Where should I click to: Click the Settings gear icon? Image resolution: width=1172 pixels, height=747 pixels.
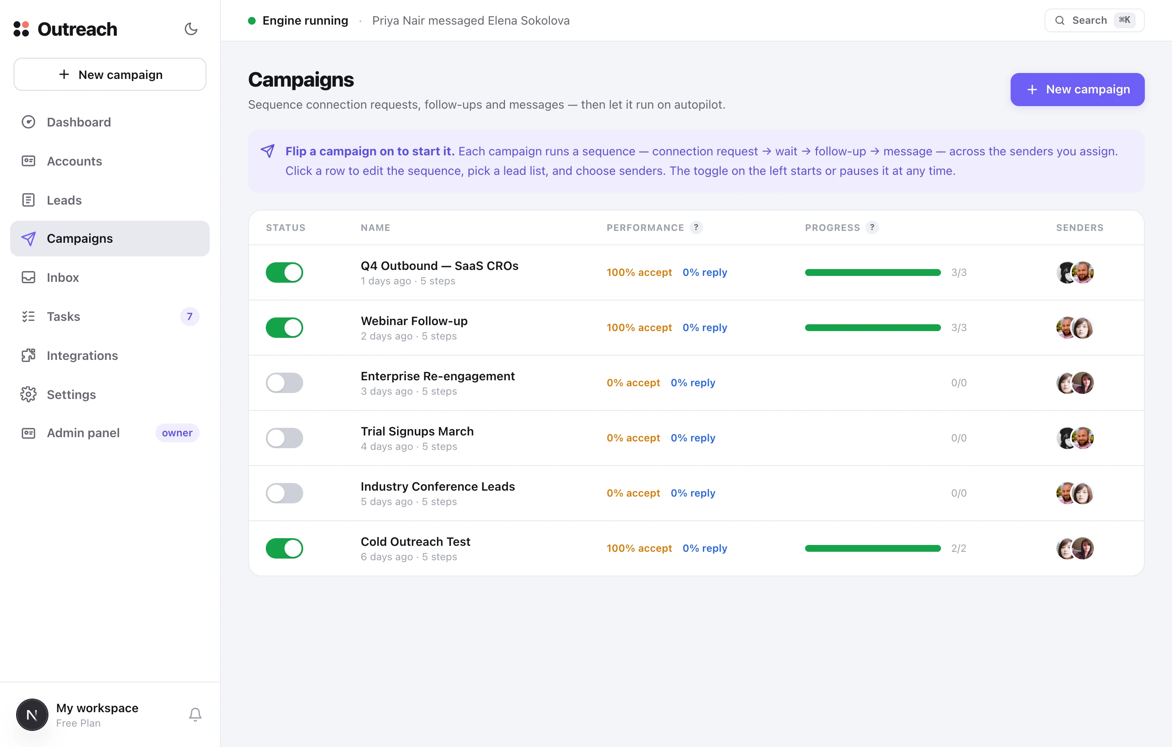click(28, 394)
